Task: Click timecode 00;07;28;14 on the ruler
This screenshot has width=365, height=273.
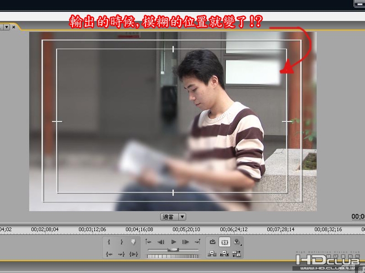Action: point(281,229)
